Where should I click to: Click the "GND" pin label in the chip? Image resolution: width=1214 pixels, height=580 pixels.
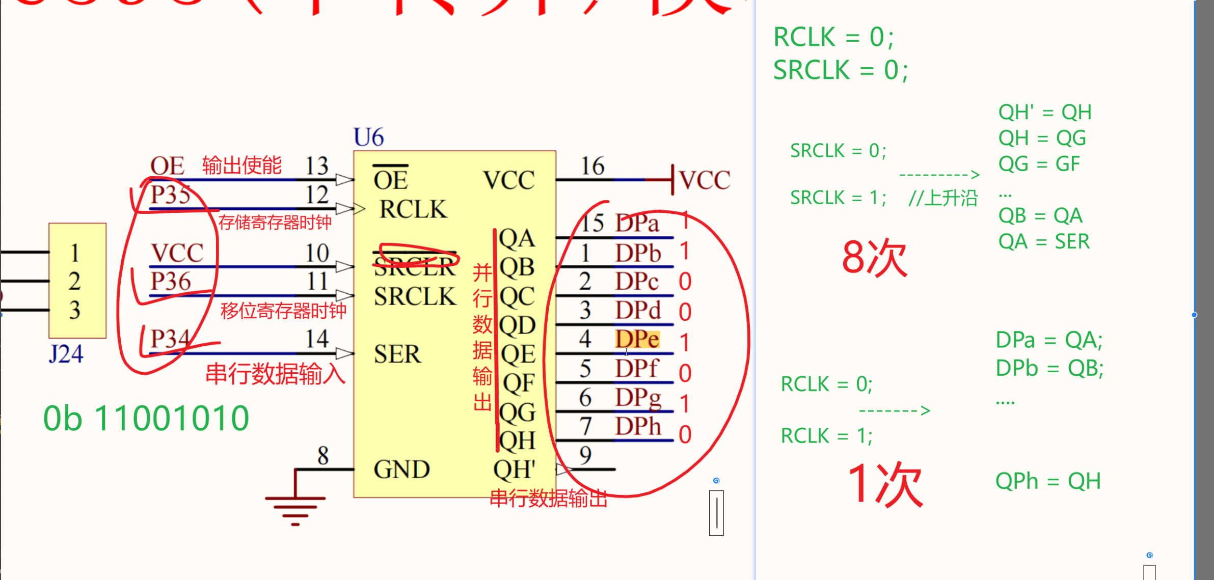pos(402,469)
